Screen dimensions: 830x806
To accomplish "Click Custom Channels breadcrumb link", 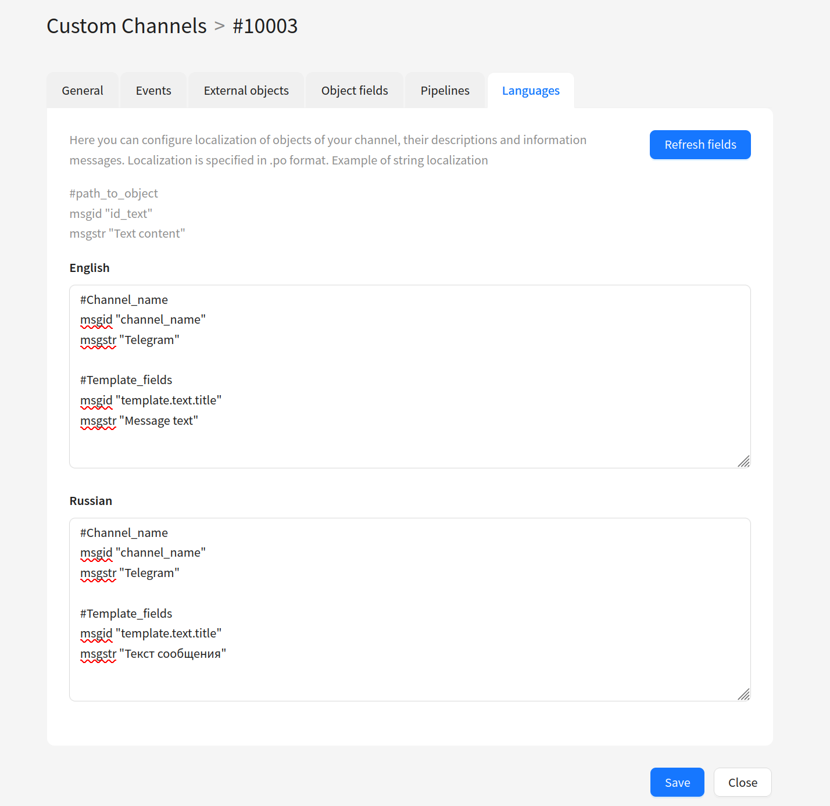I will click(127, 26).
